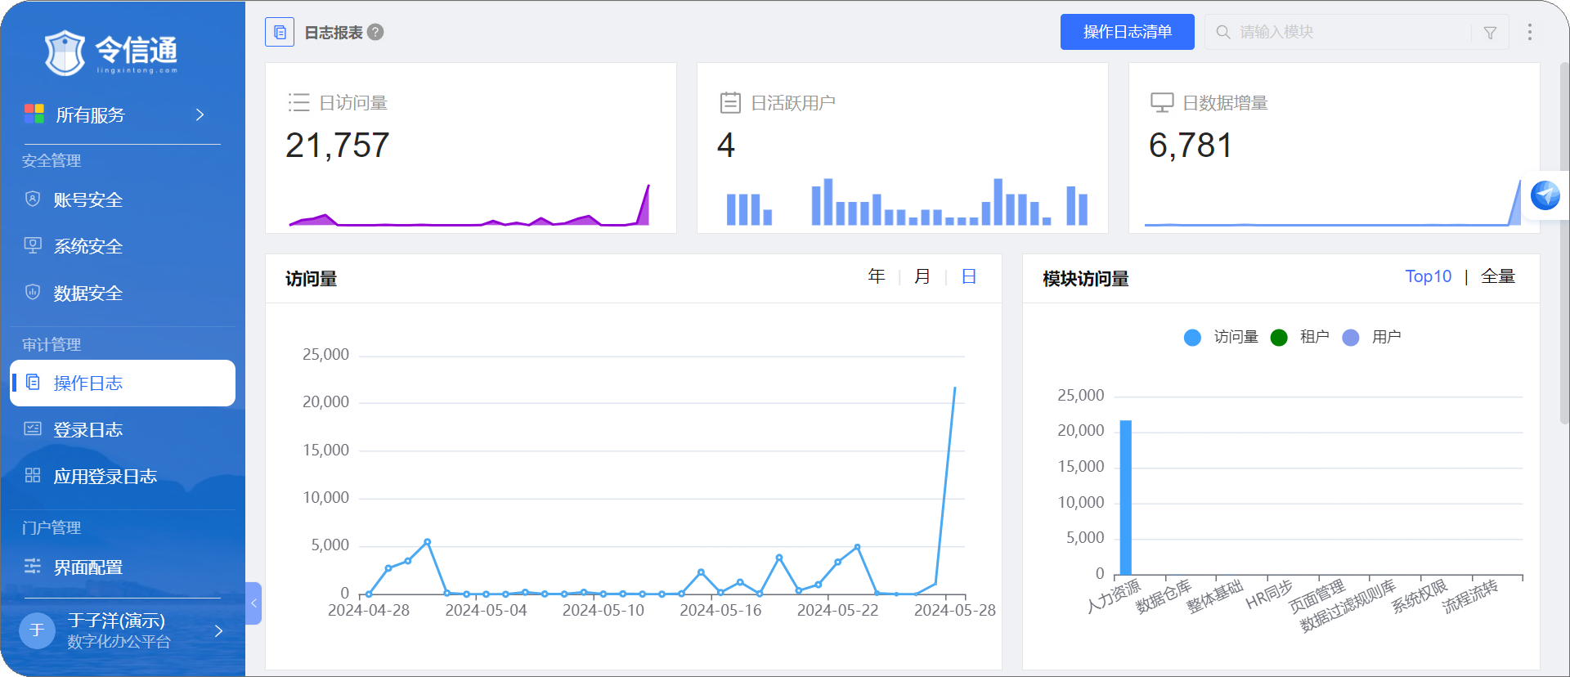The image size is (1570, 677).
Task: Switch the 访问量 chart to 年 view
Action: (876, 276)
